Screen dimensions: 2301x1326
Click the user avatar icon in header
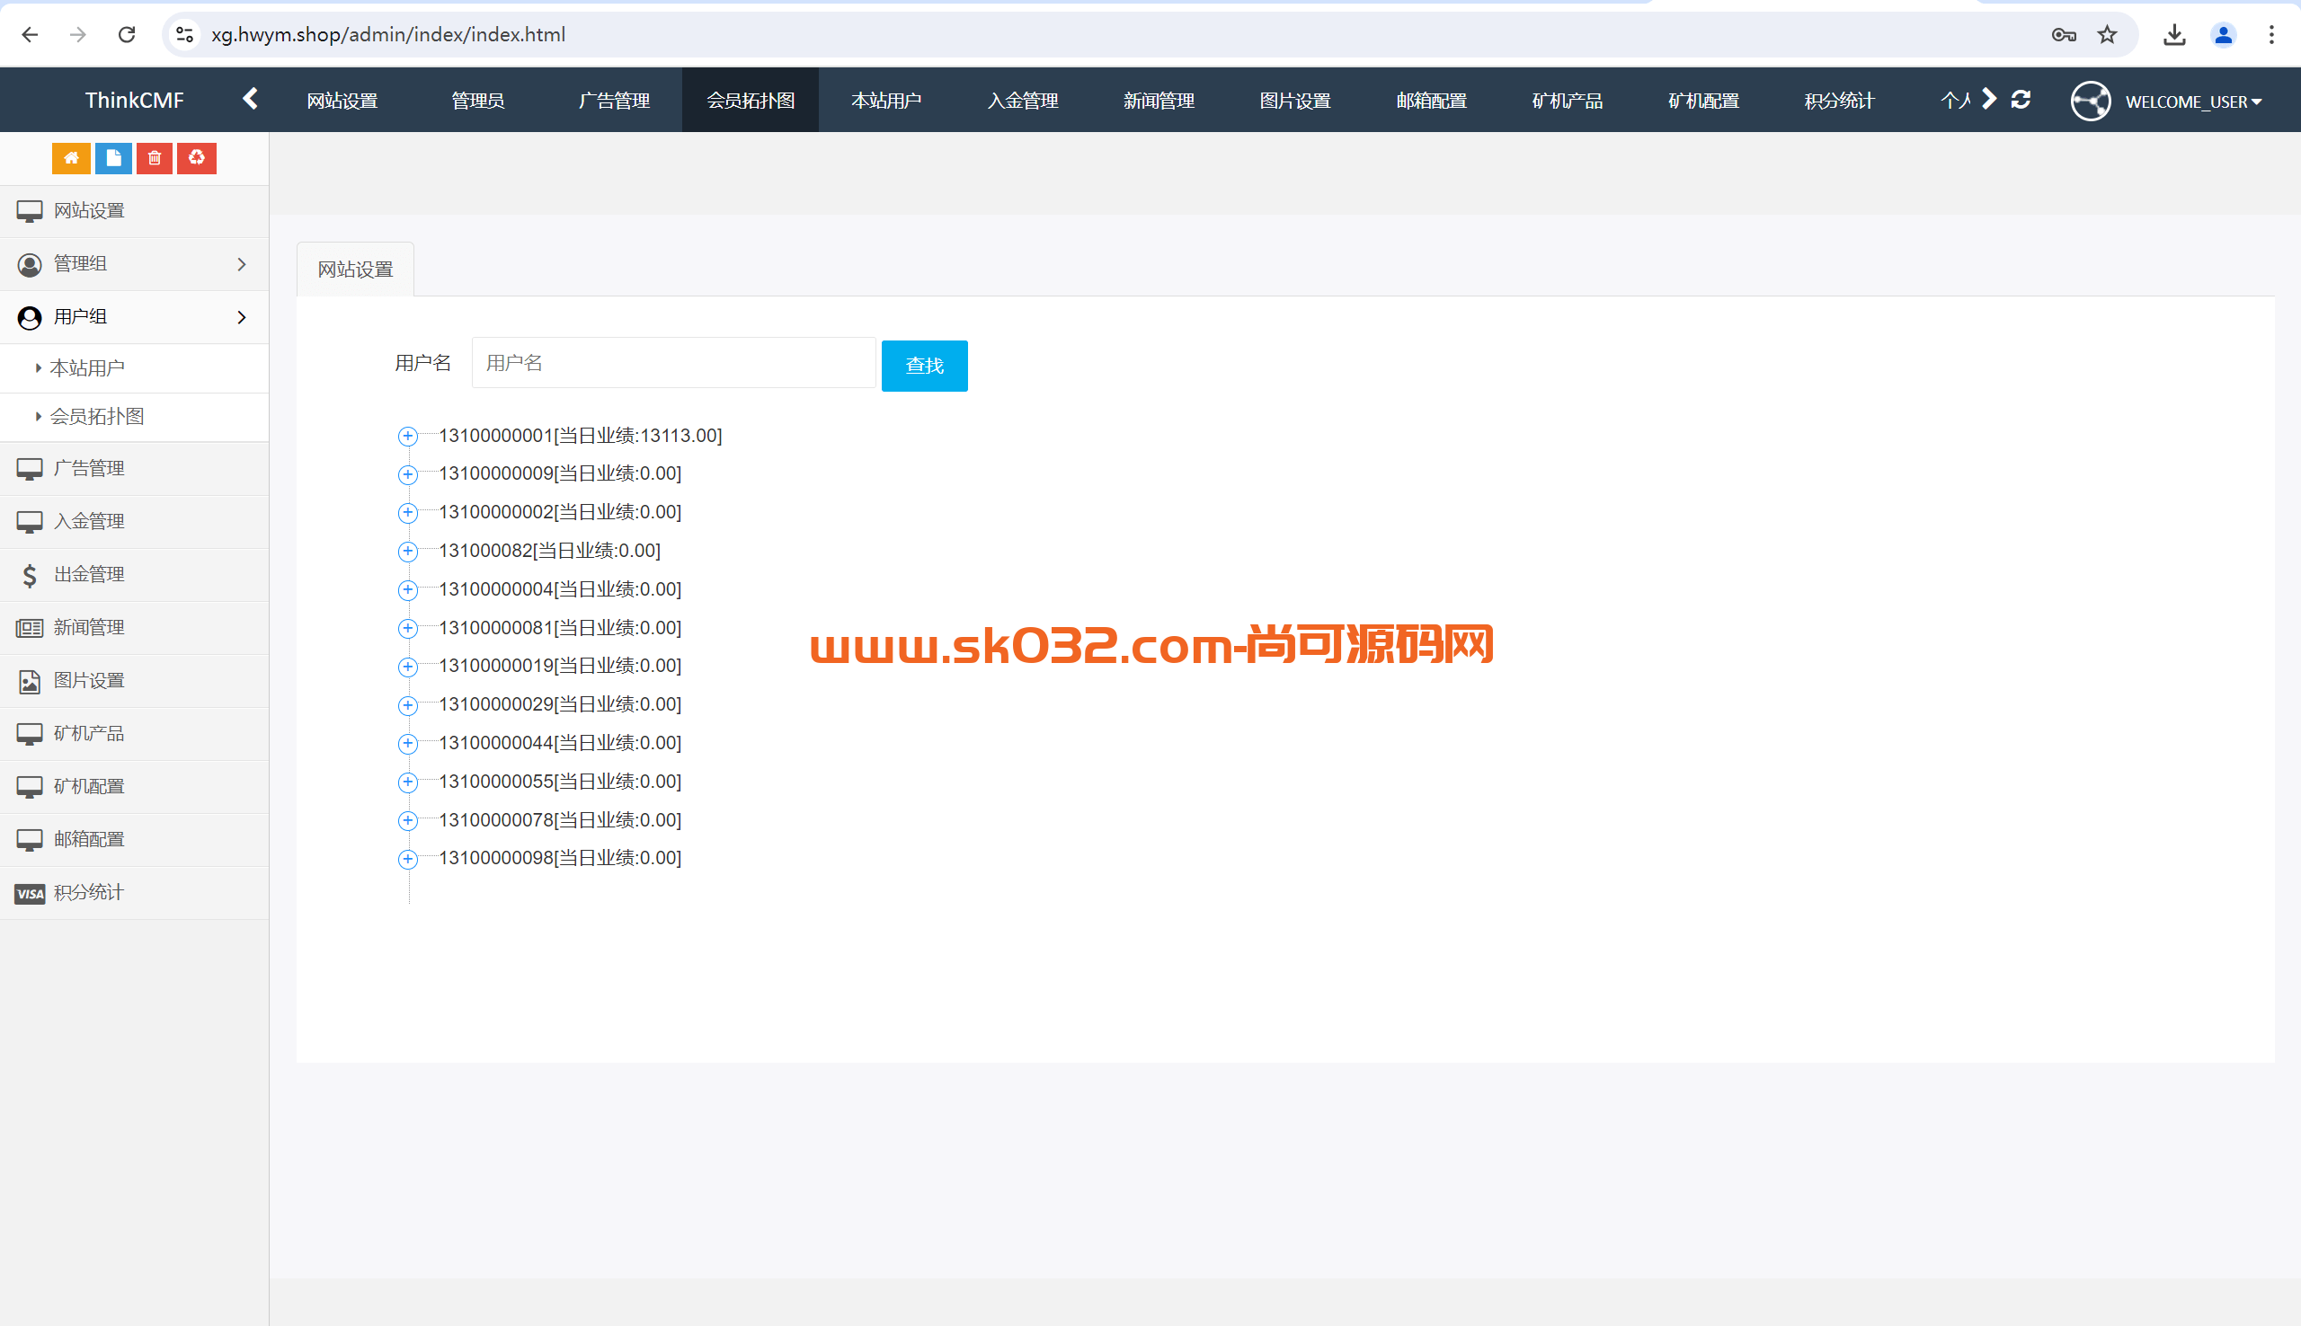(2090, 101)
